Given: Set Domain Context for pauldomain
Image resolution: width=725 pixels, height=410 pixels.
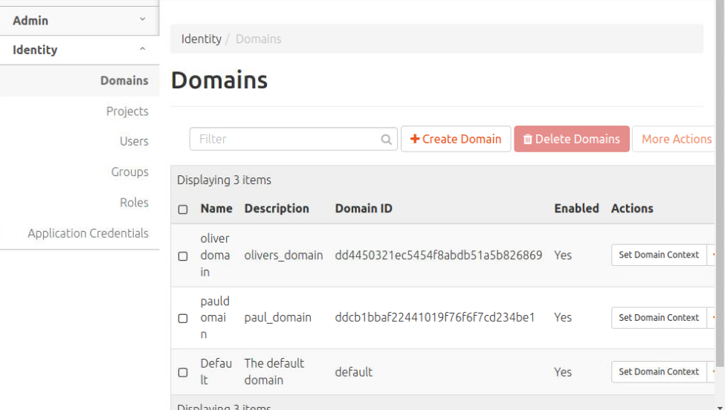Looking at the screenshot, I should click(659, 317).
